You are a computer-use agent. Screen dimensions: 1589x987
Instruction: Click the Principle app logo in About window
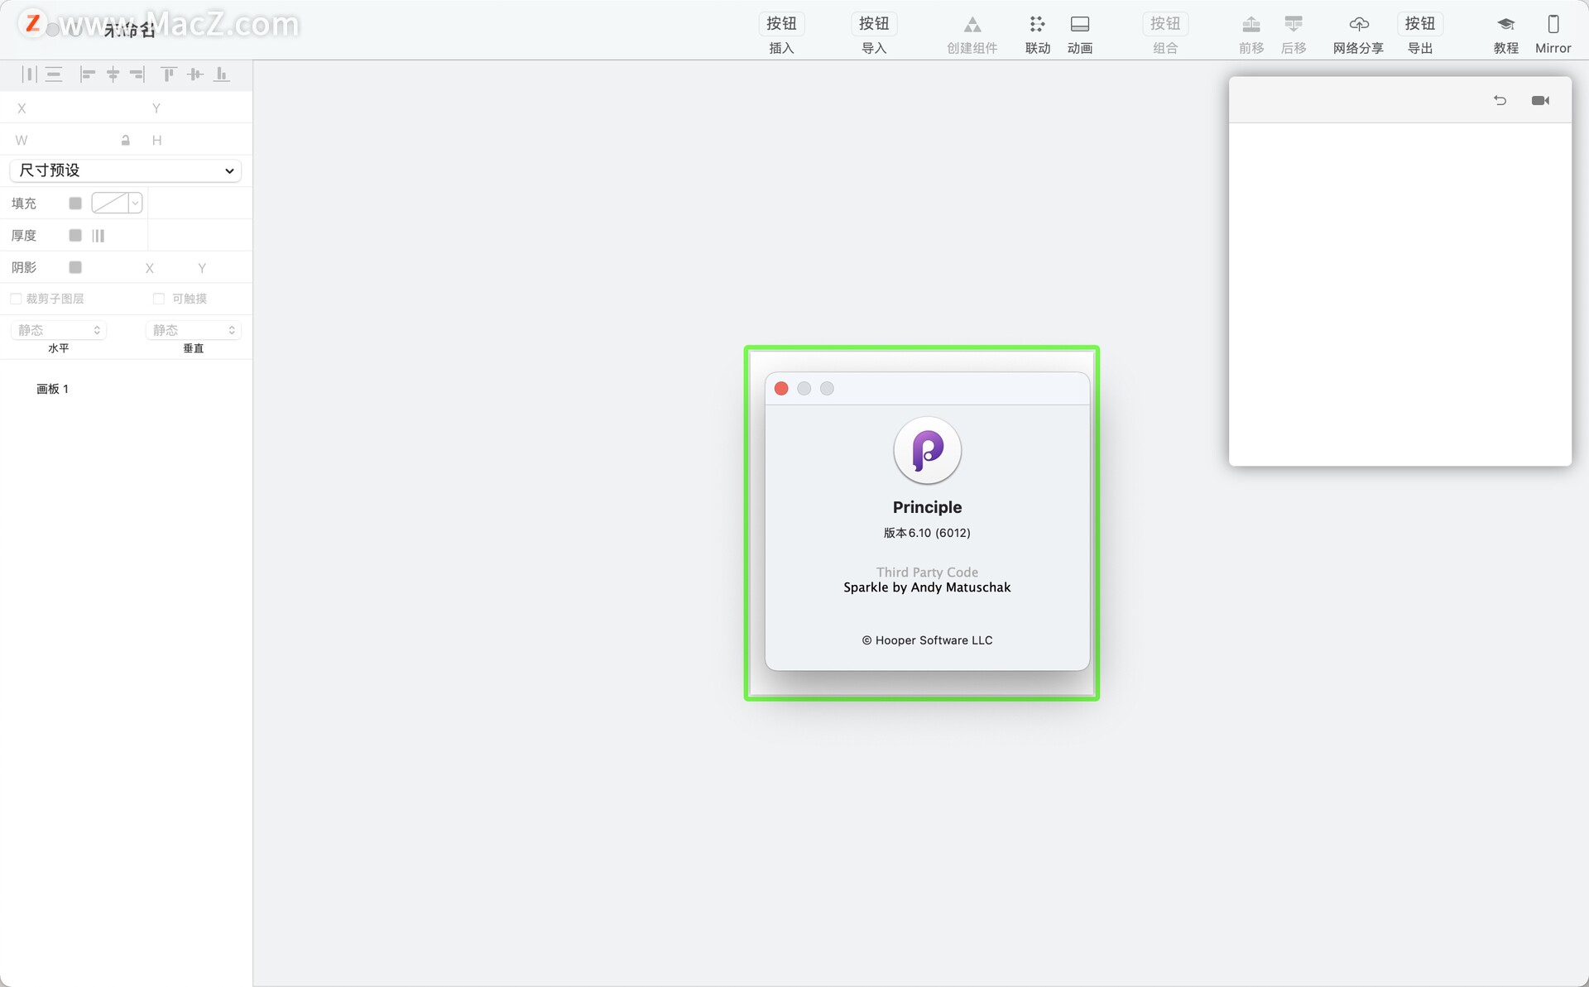coord(927,450)
